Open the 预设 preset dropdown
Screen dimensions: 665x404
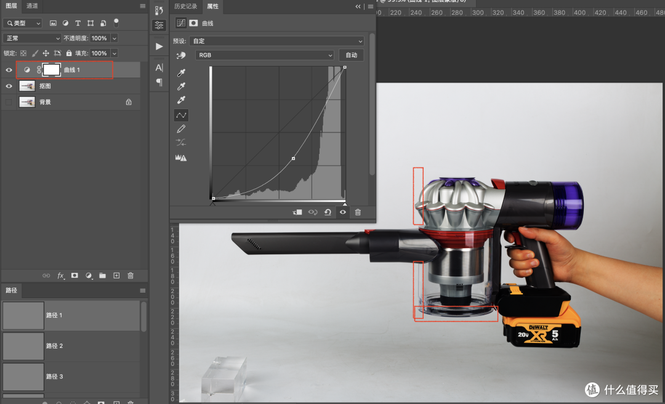tap(276, 41)
